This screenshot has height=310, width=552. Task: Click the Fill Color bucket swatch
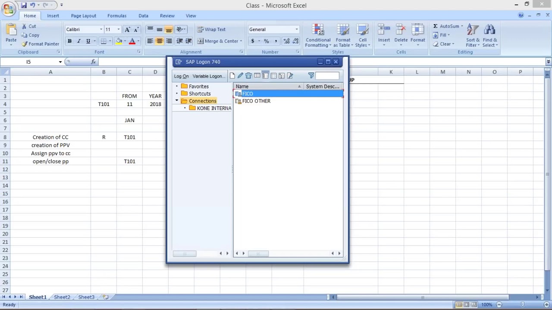click(x=119, y=41)
